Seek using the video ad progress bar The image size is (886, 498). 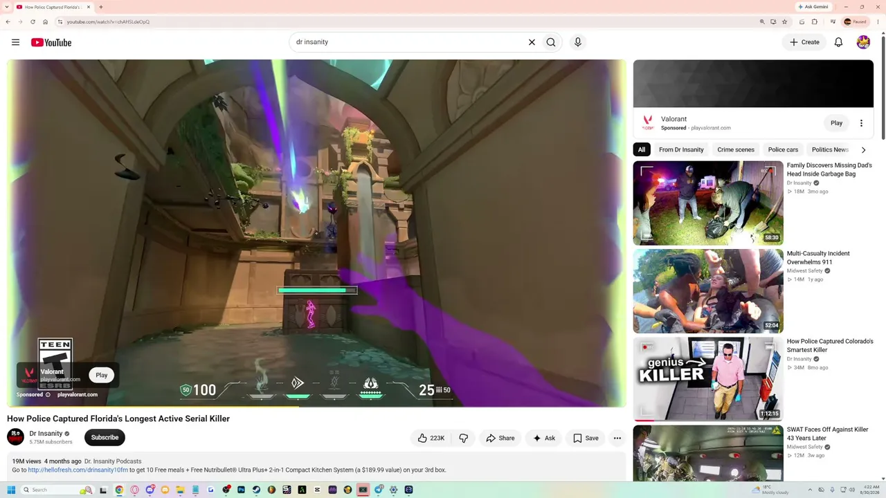[316, 406]
